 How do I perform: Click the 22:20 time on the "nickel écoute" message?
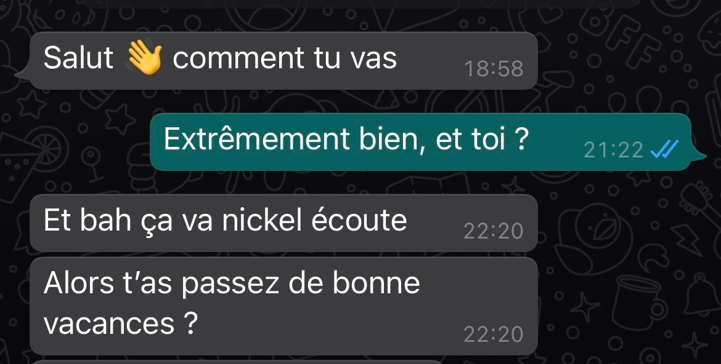pos(494,231)
